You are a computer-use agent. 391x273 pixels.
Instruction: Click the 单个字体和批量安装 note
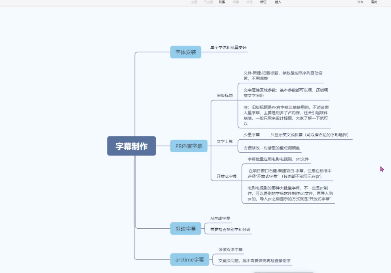pyautogui.click(x=228, y=48)
